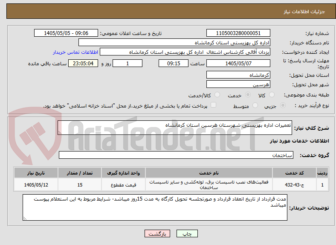Image resolution: width=336 pixels, height=245 pixels.
Task: Click the ردیف column header
Action: 322,173
